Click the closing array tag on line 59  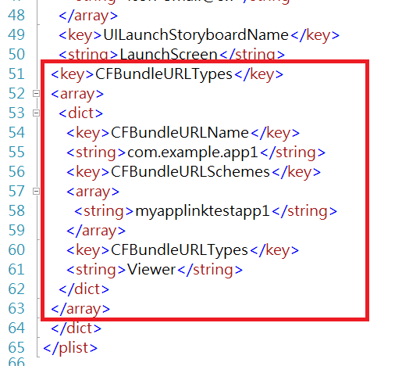96,231
